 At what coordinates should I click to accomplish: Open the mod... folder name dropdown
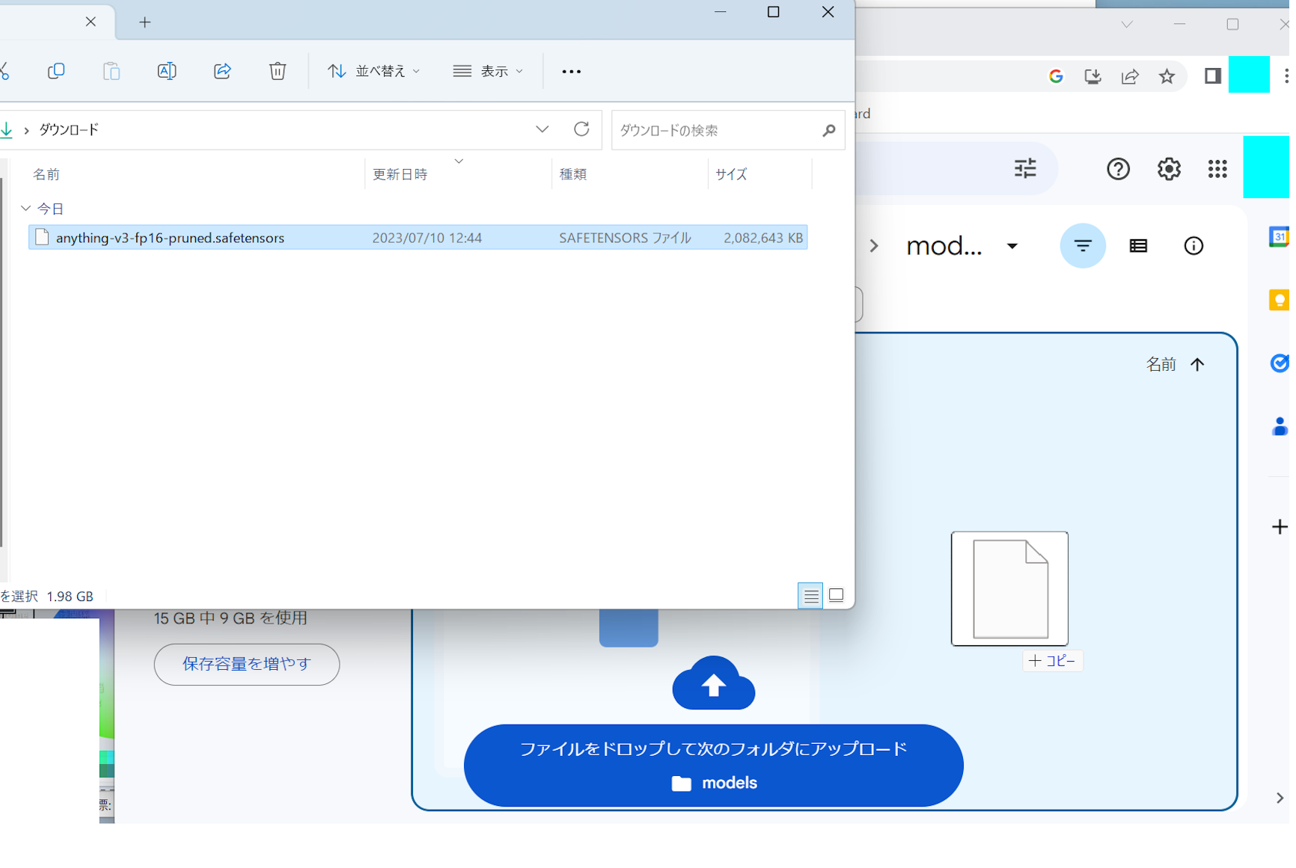1014,246
